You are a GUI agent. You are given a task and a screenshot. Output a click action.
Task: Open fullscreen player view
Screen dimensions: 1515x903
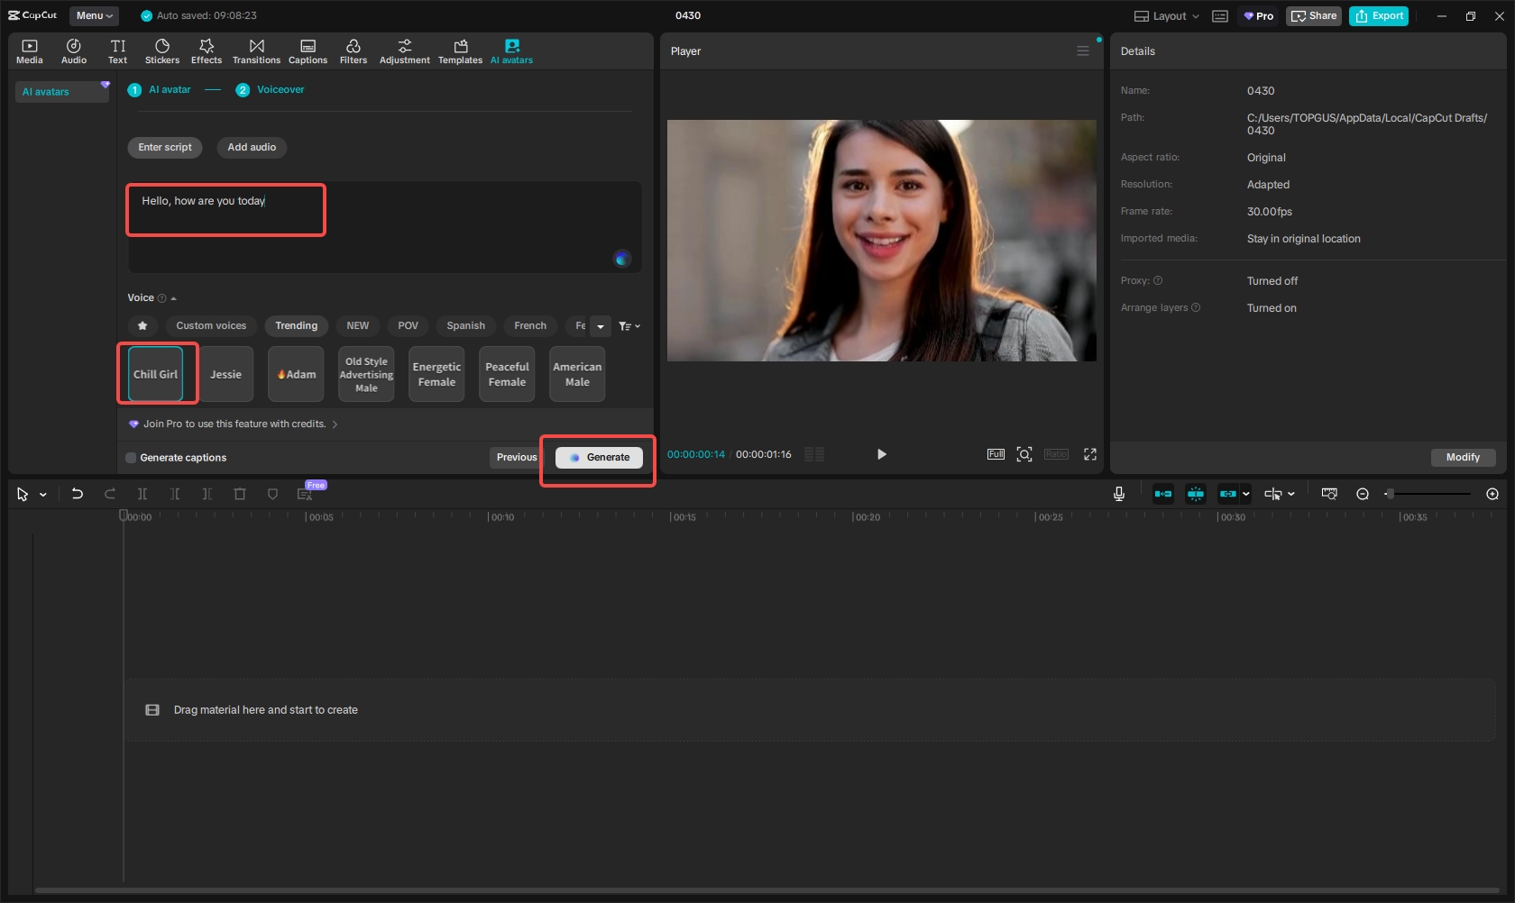(1089, 454)
